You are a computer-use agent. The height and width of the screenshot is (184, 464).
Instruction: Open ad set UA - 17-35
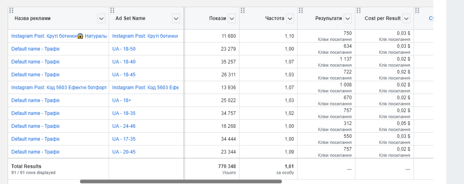point(124,139)
